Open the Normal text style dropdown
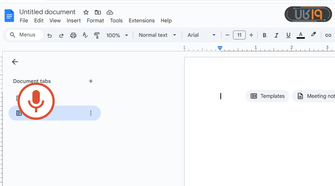 point(157,35)
